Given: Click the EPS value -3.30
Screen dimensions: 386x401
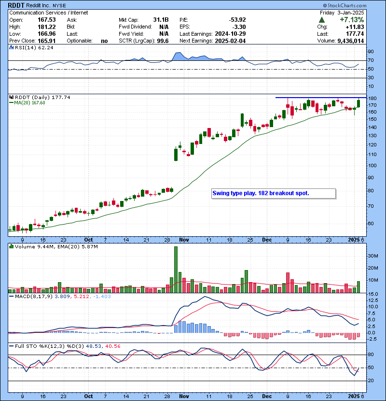Looking at the screenshot, I should click(239, 27).
